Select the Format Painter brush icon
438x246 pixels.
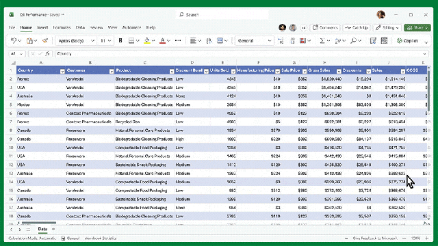click(44, 41)
